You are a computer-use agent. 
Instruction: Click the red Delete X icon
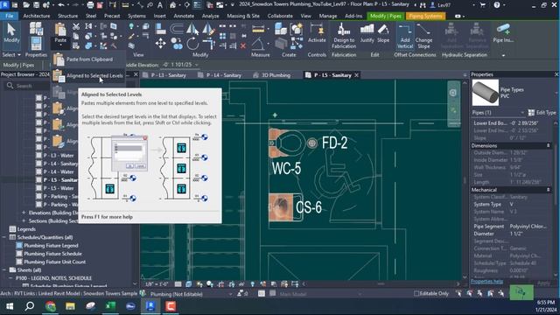(243, 45)
